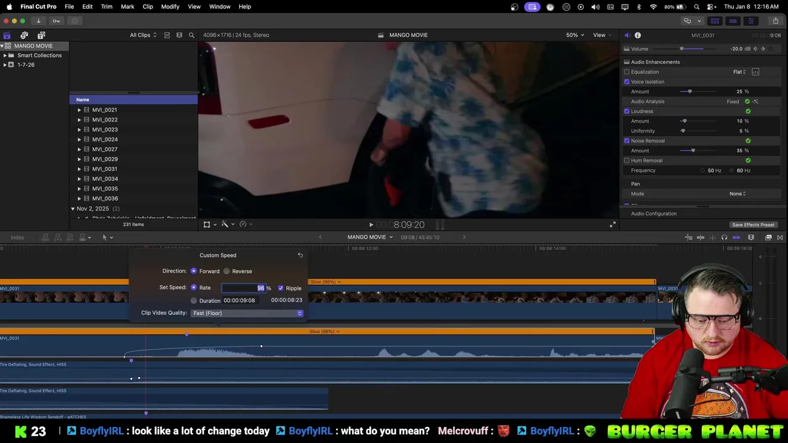Image resolution: width=788 pixels, height=443 pixels.
Task: Open the Mark menu
Action: pos(127,7)
